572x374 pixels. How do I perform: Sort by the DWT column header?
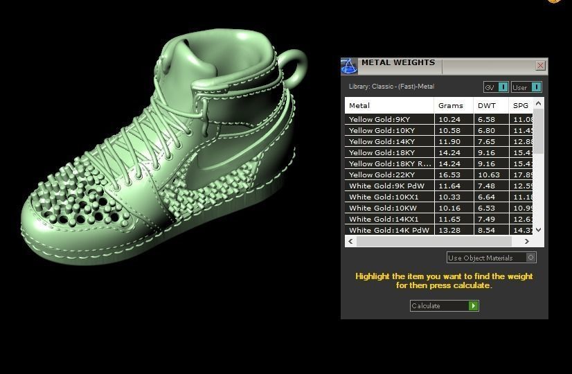(491, 105)
